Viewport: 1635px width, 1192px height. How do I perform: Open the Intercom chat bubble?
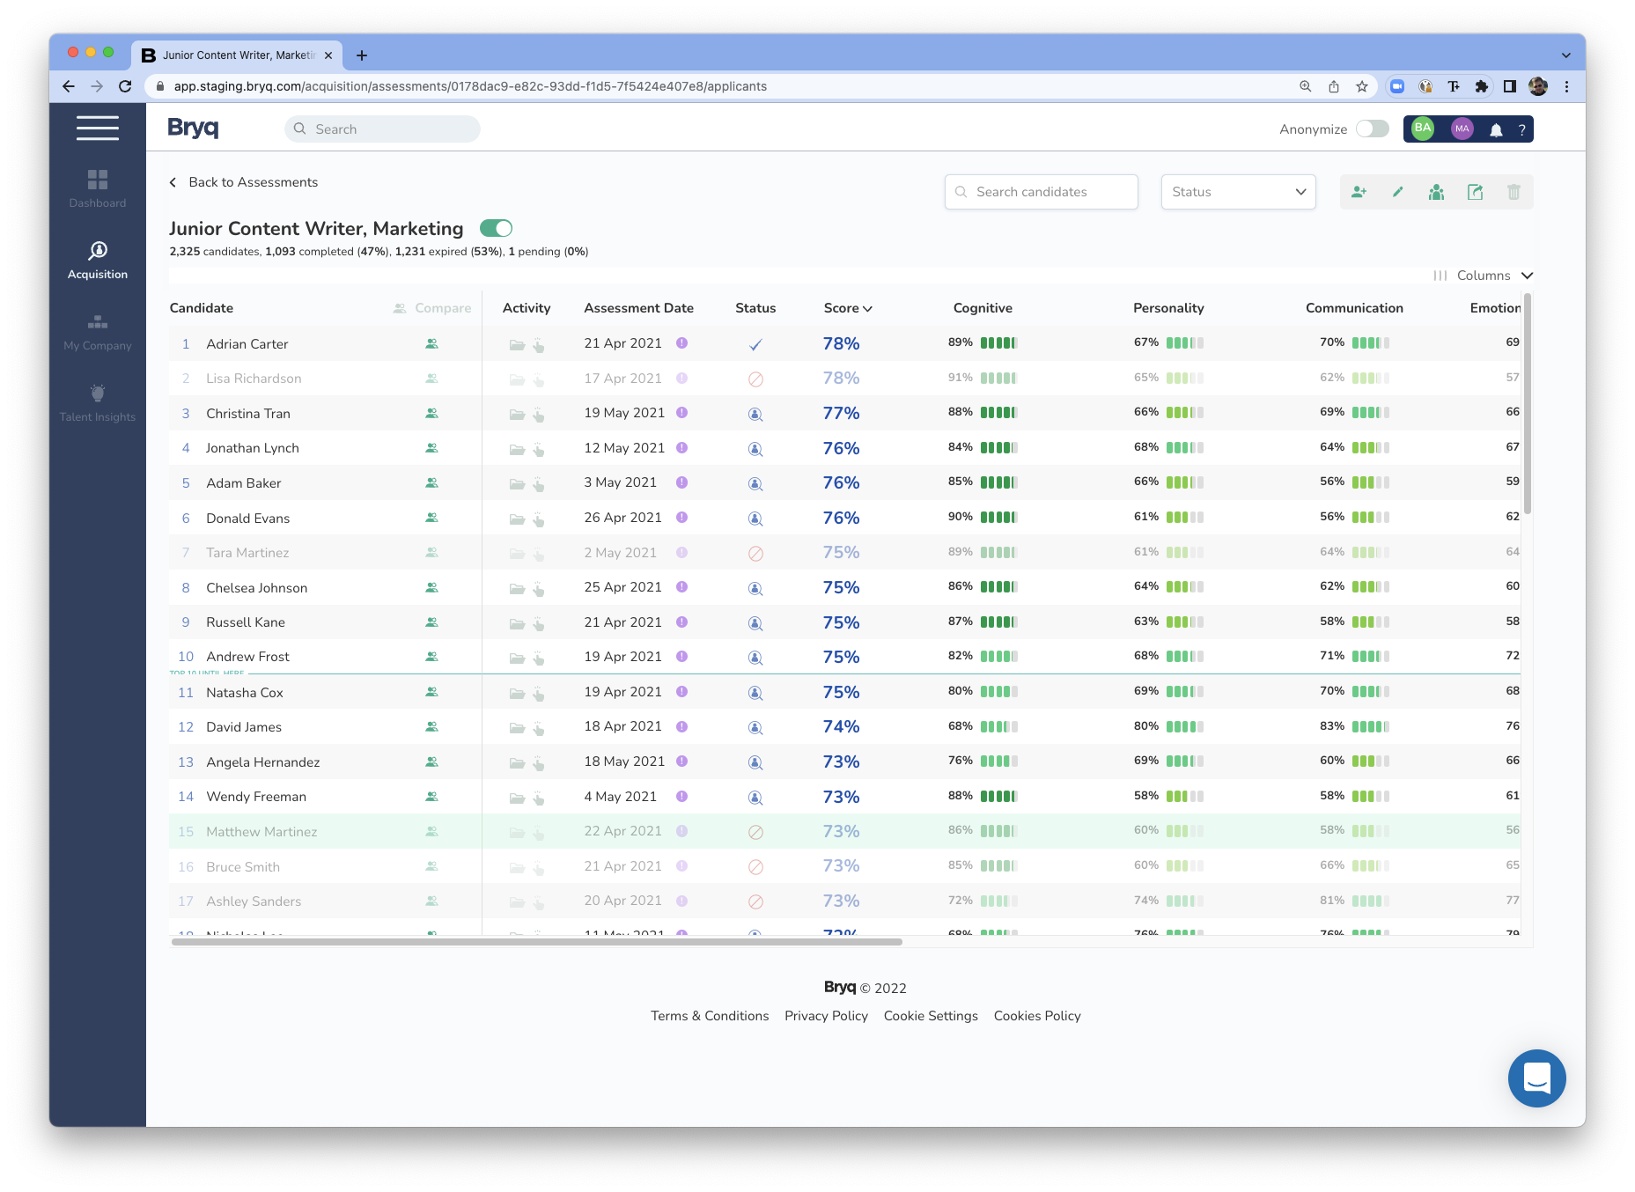pos(1536,1078)
